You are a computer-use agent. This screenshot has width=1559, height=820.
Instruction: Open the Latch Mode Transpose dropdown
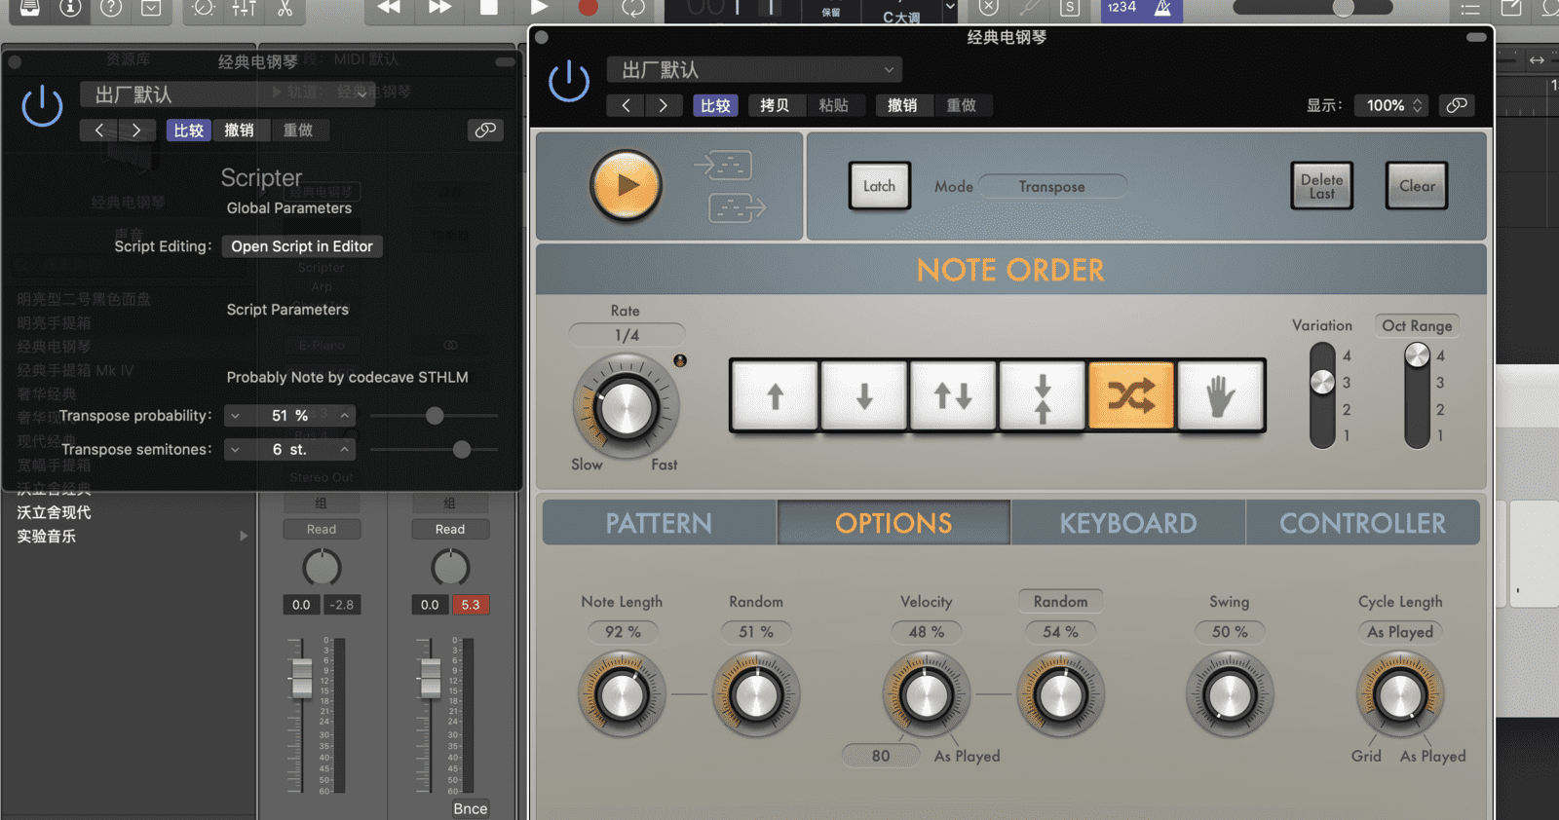(1052, 186)
